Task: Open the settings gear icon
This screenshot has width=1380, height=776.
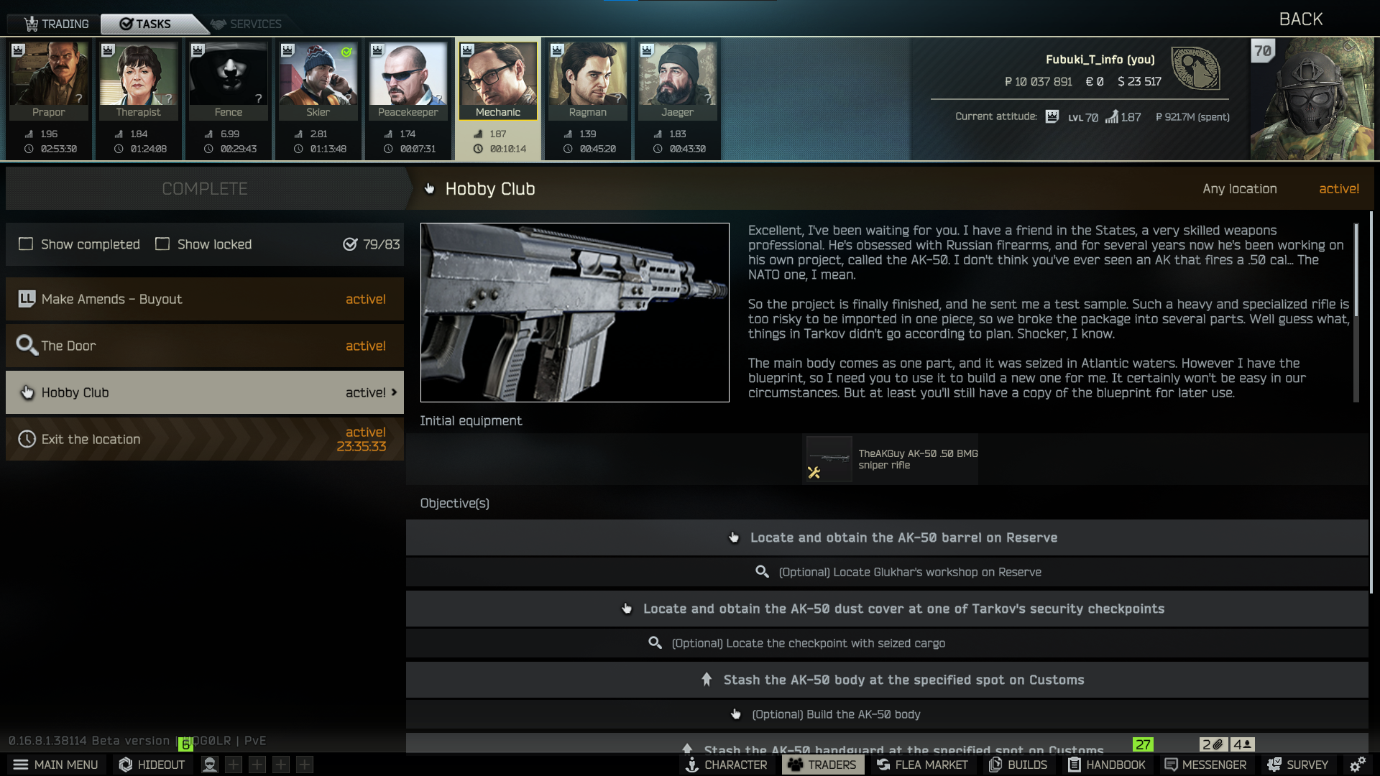Action: [x=1358, y=765]
